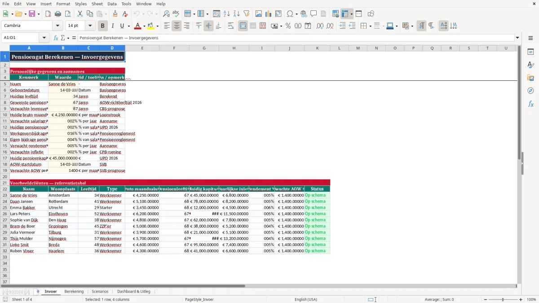Open Font Color dropdown arrow

tap(143, 26)
